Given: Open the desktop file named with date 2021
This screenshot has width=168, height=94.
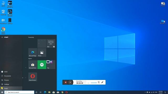Looking at the screenshot, I should click(163, 22).
